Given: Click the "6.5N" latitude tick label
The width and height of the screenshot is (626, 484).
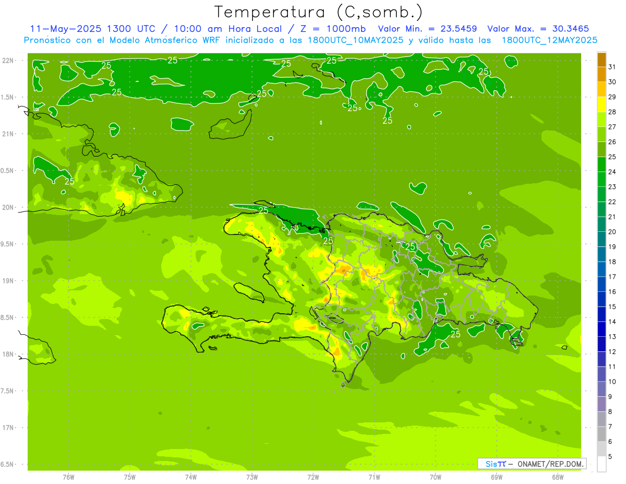Looking at the screenshot, I should [7, 464].
